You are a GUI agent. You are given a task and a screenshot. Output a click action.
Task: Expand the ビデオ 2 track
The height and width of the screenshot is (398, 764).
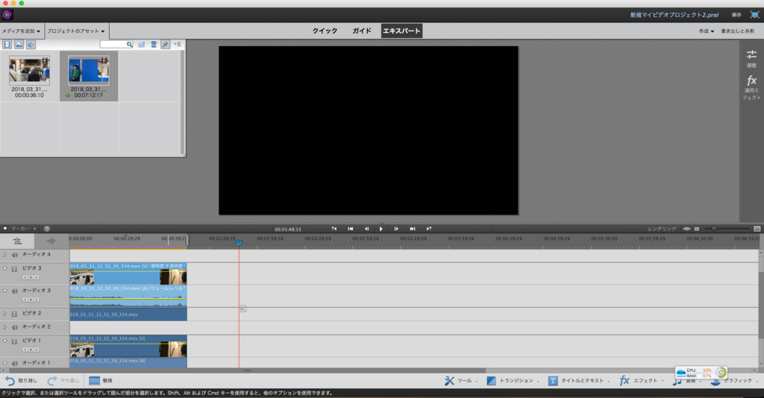(5, 314)
